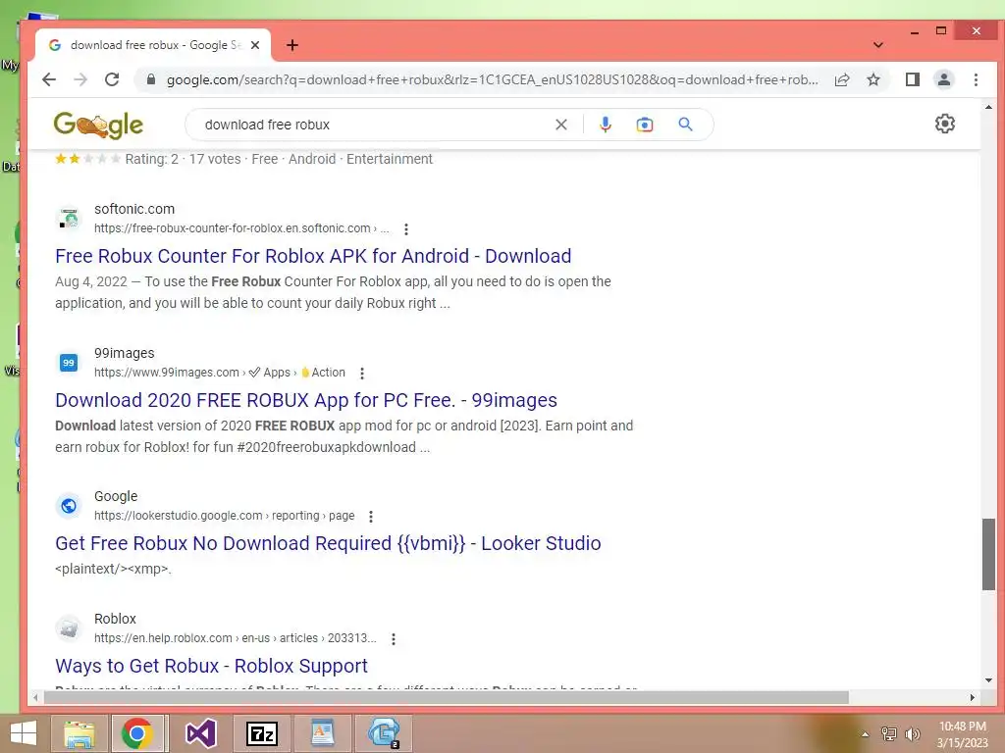This screenshot has width=1005, height=753.
Task: Click the '<plaintext/><xmp>.' snippet
Action: coord(113,569)
